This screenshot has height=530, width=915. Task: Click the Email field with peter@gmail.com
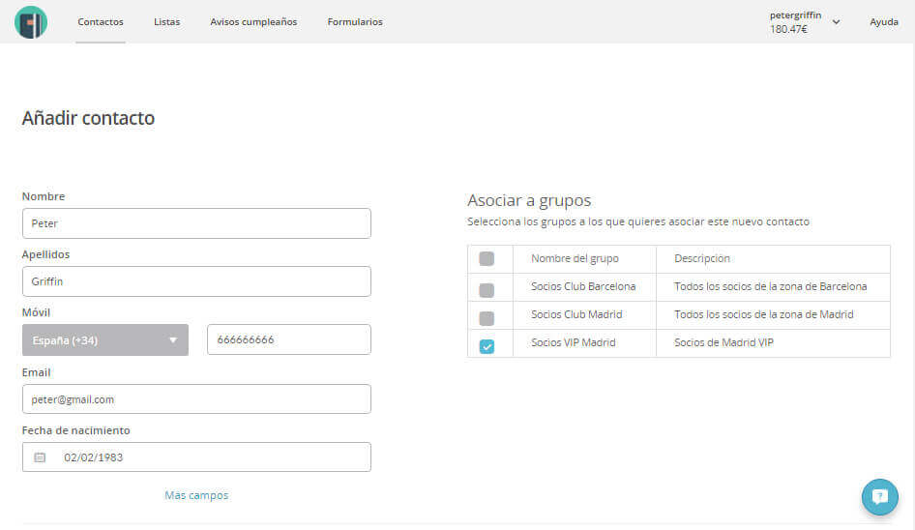coord(196,399)
